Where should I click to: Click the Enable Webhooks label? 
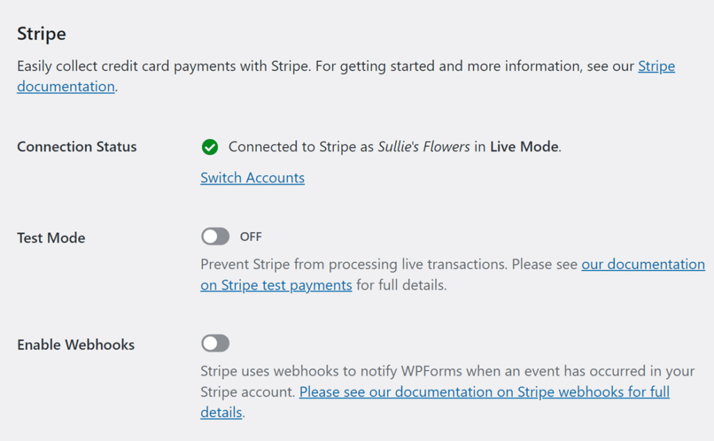[x=75, y=344]
